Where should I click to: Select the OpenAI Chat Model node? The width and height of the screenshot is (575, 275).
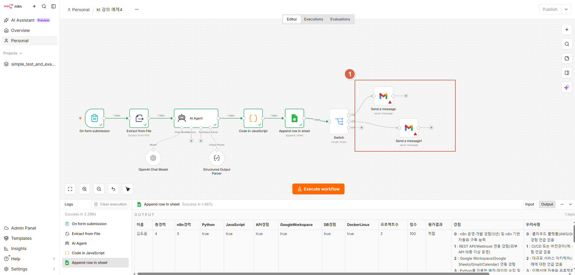153,158
